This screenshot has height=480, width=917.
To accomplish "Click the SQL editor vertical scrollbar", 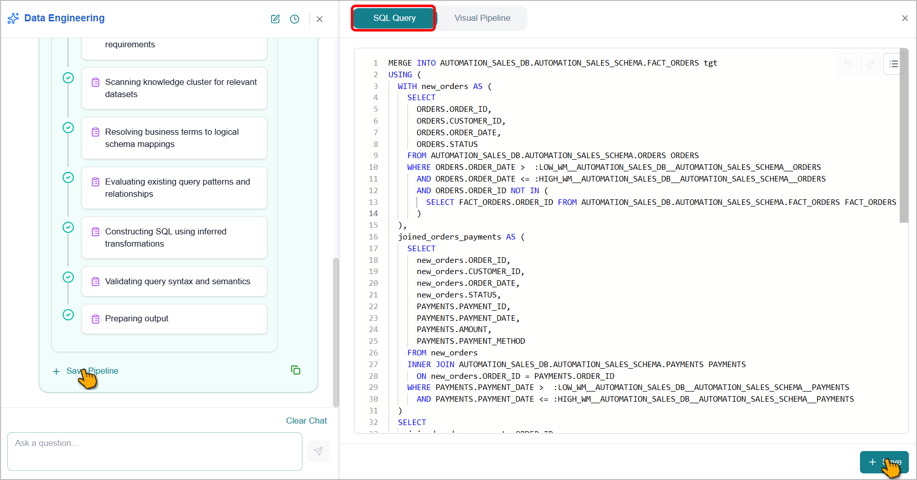I will pos(904,136).
